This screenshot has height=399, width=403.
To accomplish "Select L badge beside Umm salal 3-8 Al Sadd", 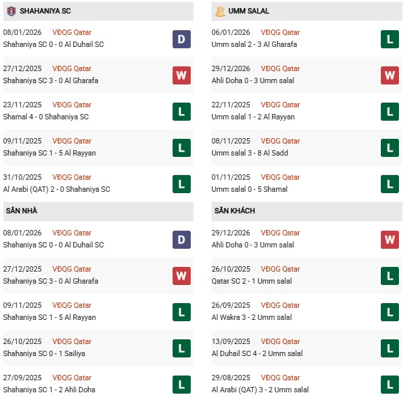I will coord(390,148).
